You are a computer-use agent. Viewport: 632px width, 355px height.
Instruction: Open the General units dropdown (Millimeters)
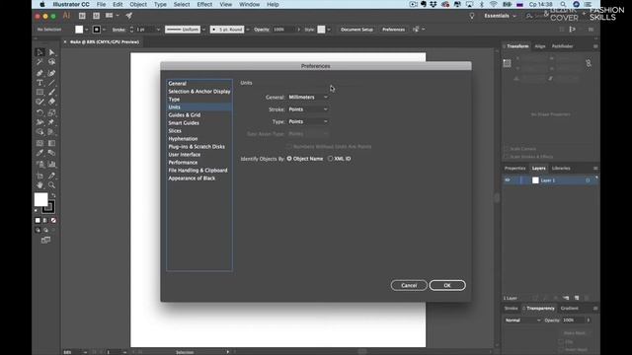308,97
